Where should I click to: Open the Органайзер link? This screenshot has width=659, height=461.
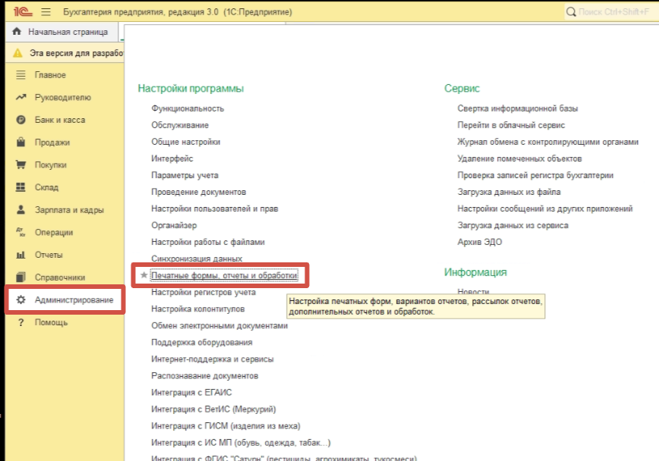click(174, 225)
